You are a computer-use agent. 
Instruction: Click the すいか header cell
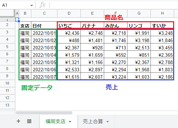pos(162,25)
